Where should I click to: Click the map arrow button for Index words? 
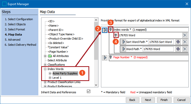105,30
